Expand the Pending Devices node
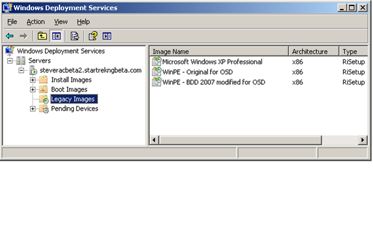Screen dimensions: 373x231 [x=32, y=109]
